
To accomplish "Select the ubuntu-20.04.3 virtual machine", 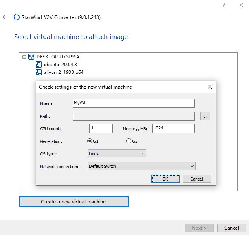I will pos(60,65).
